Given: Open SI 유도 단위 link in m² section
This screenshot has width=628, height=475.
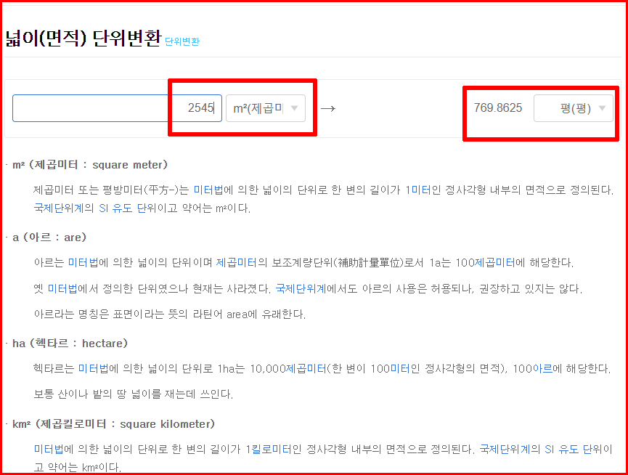Looking at the screenshot, I should tap(127, 208).
